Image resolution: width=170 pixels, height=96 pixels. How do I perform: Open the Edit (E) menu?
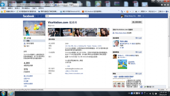10,8
